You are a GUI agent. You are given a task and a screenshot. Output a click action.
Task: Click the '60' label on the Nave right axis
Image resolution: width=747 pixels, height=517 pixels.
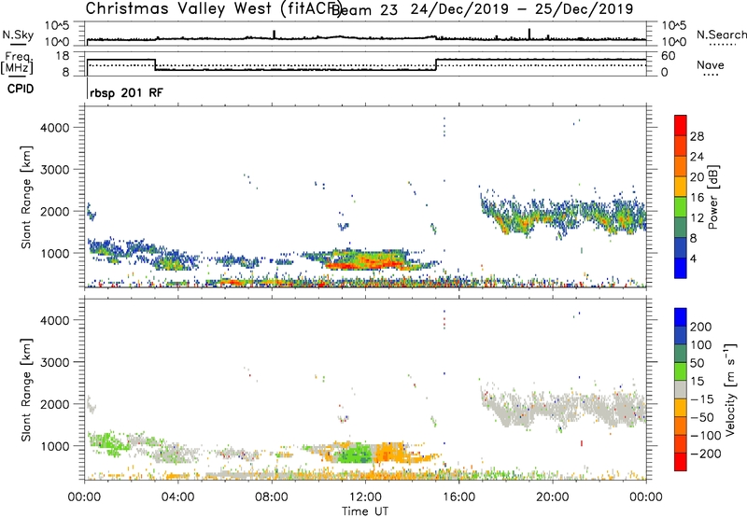pos(669,56)
